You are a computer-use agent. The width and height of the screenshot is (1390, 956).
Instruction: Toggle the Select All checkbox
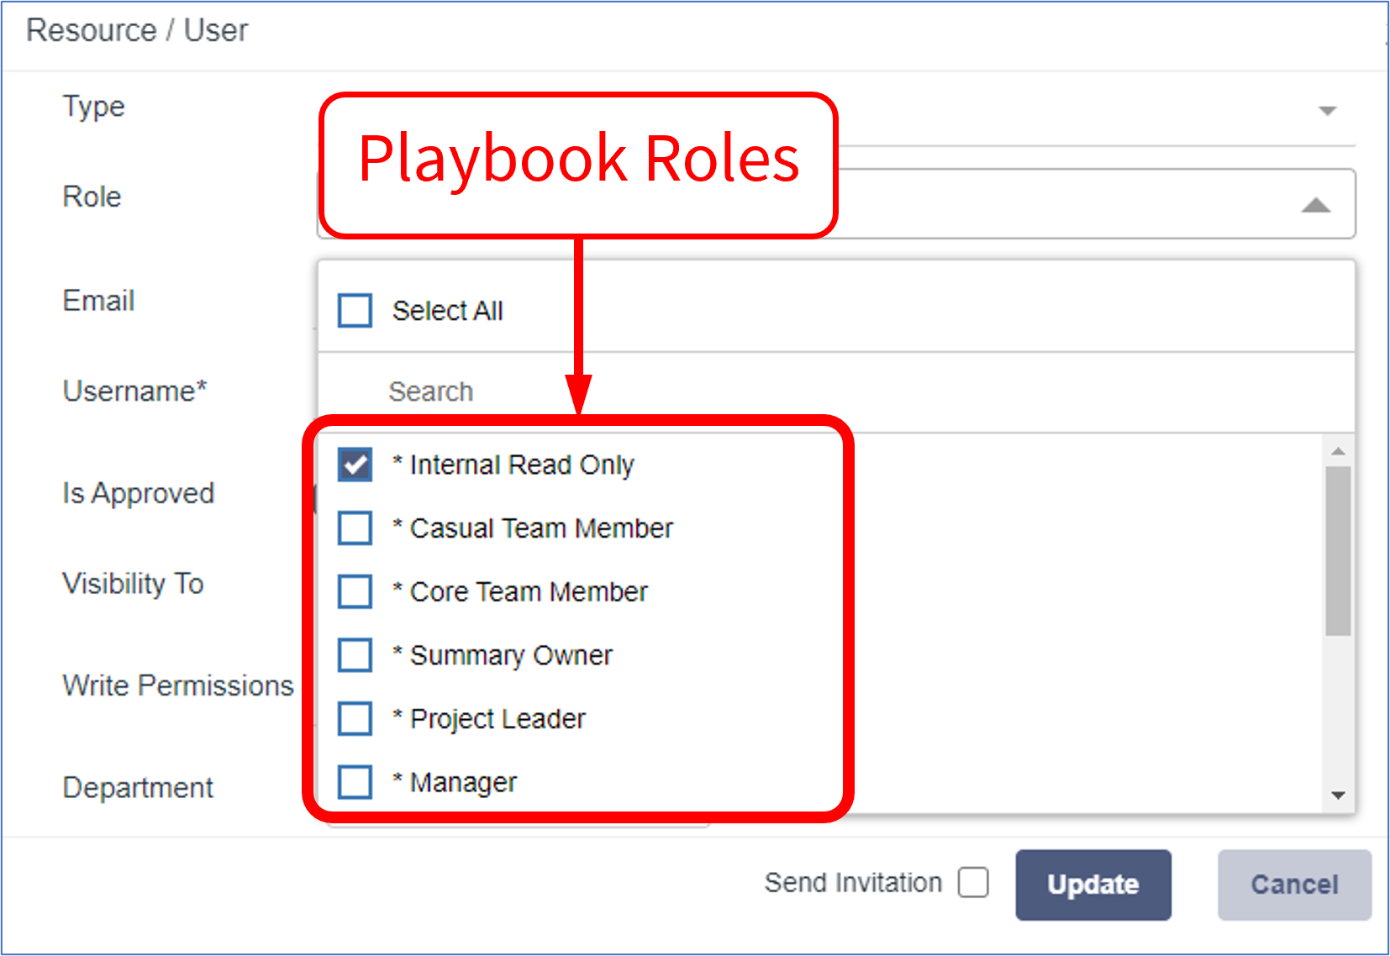coord(355,310)
